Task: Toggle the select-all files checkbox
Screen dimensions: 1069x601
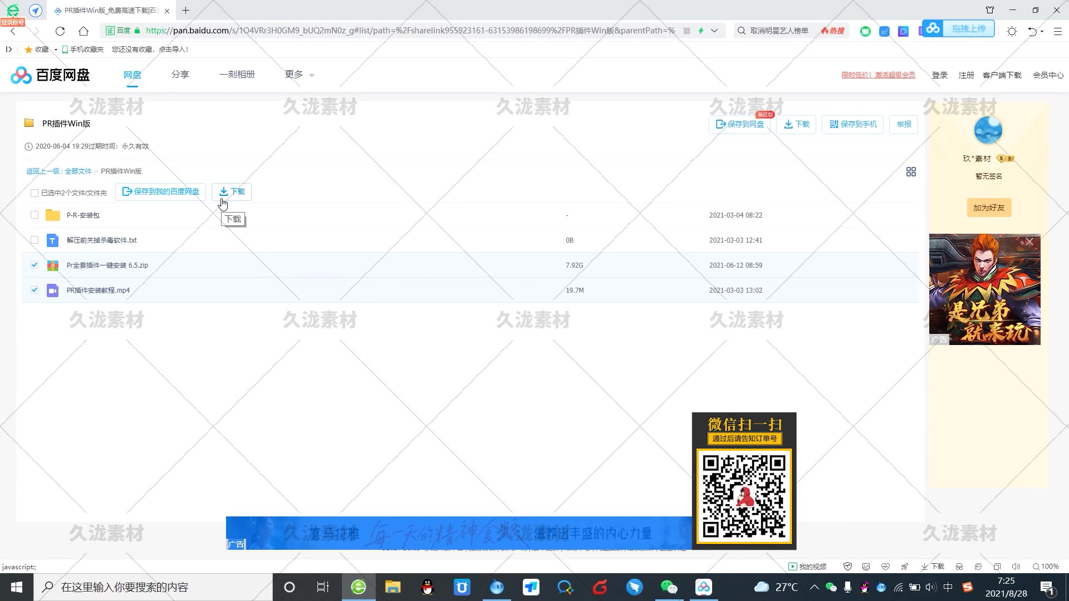Action: (35, 193)
